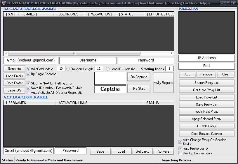Screen dimensions: 238x164
Task: Click the [ STATUS ] registration column header
Action: click(130, 14)
